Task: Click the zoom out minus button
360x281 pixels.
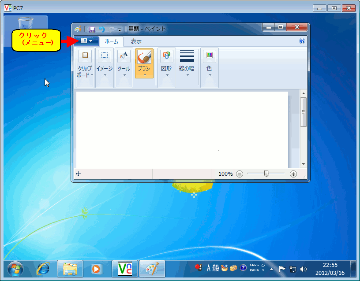Action: coord(240,174)
